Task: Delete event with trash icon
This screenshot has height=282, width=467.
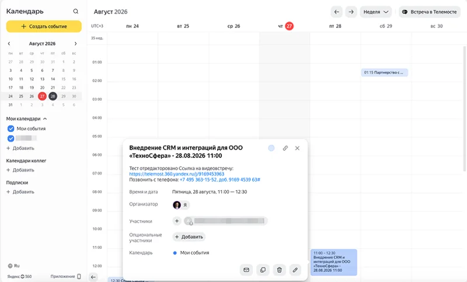Action: [x=280, y=270]
